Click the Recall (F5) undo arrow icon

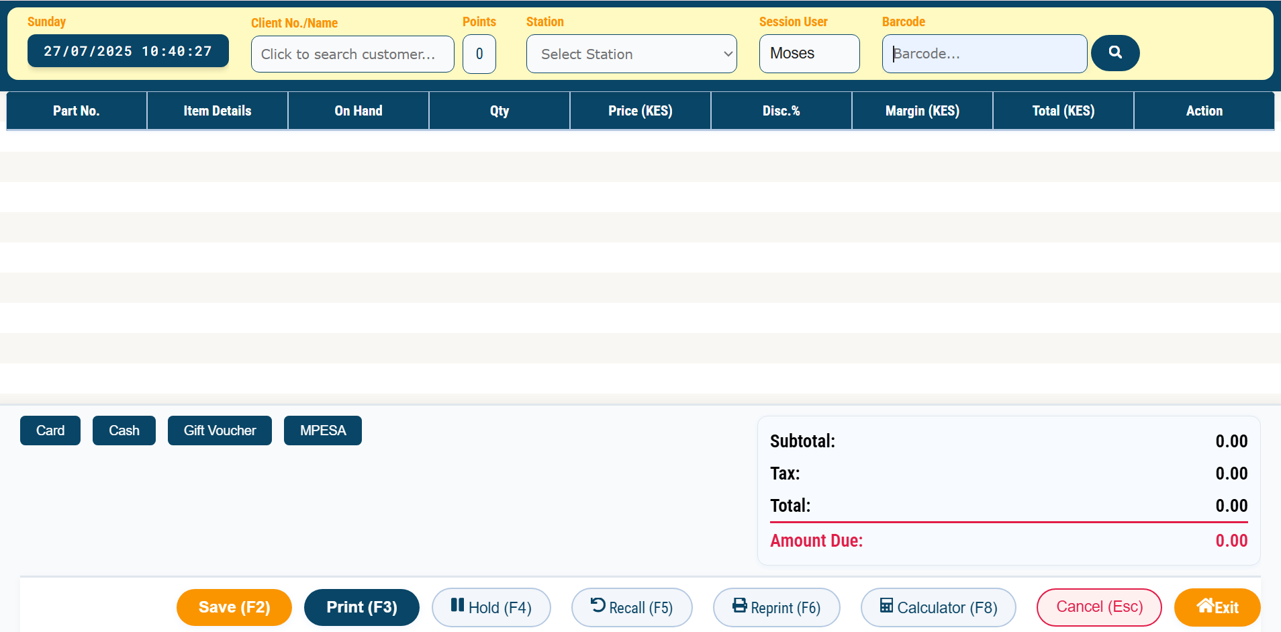tap(598, 606)
